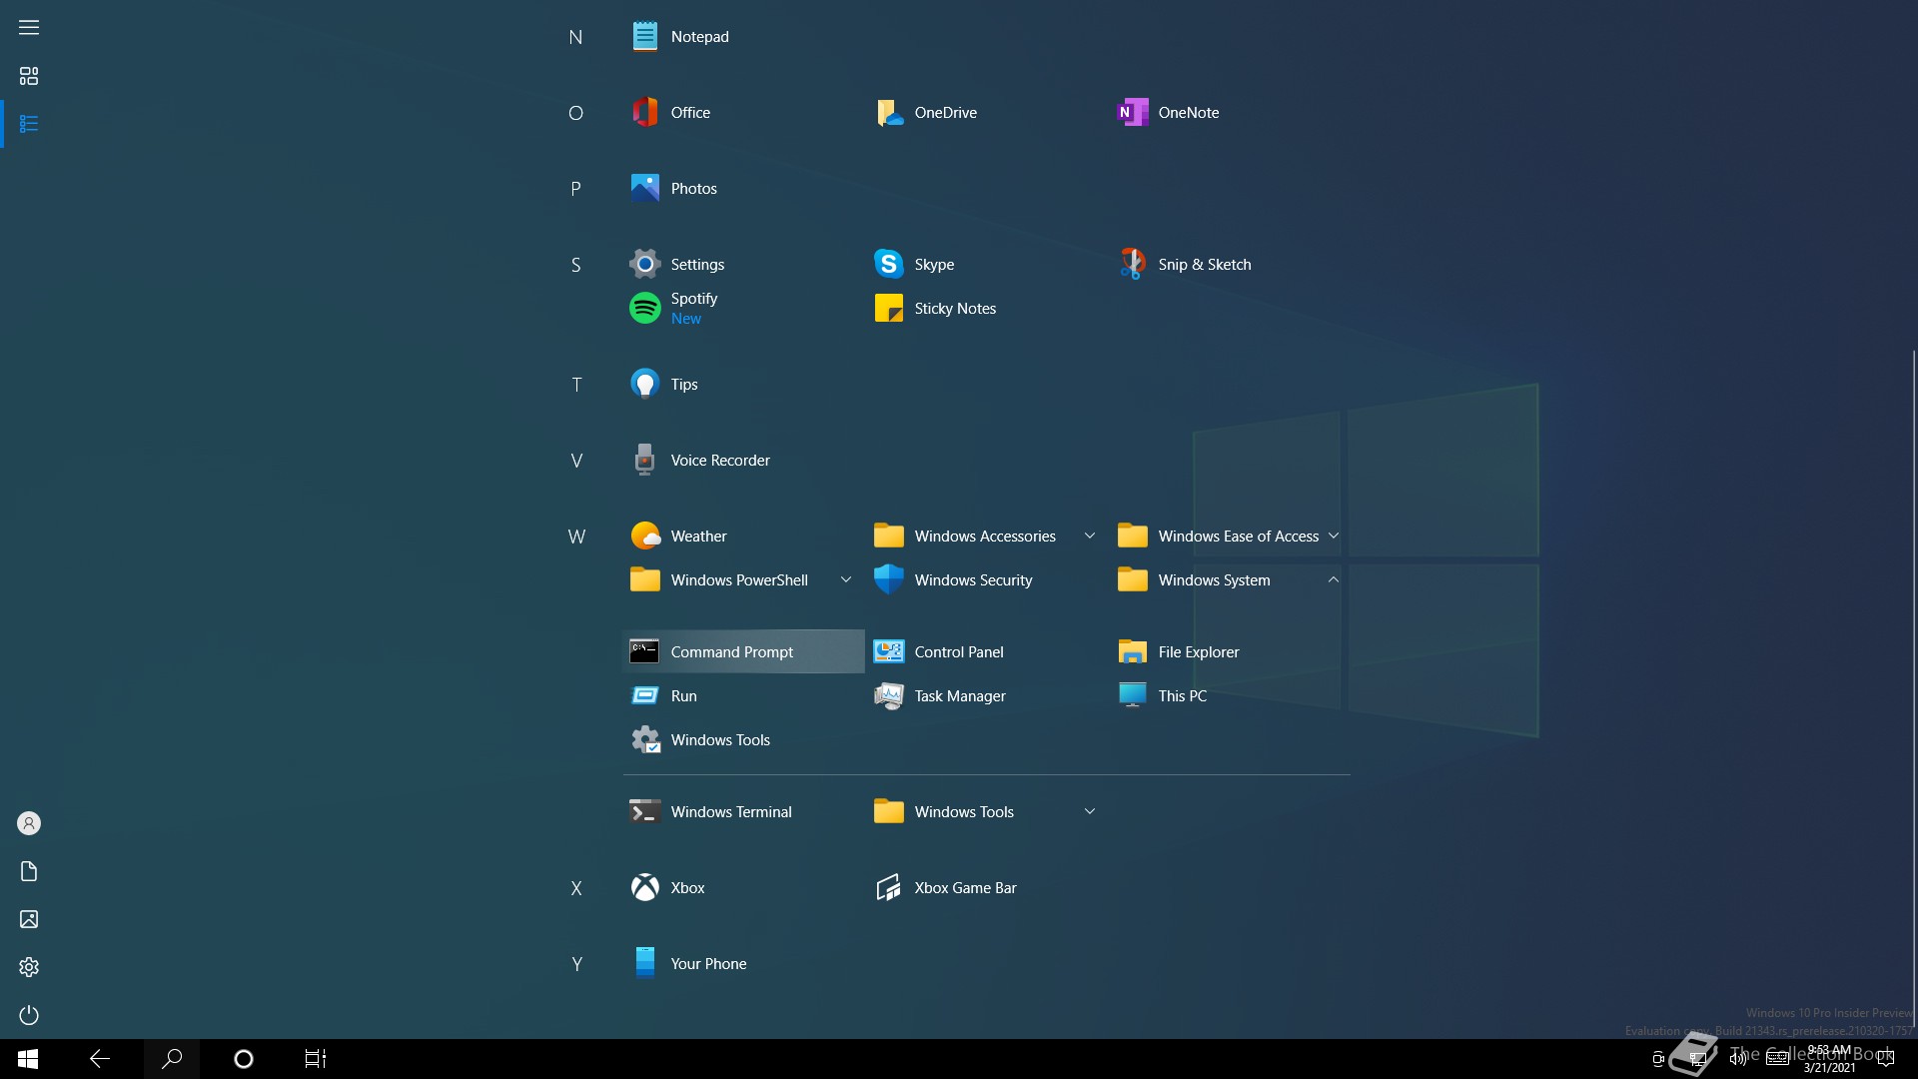Launch the Your Phone app

(743, 964)
